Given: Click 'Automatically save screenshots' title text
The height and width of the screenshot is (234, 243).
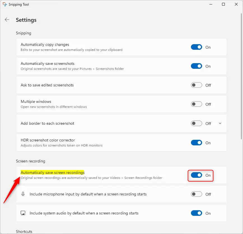Looking at the screenshot, I should (47, 64).
